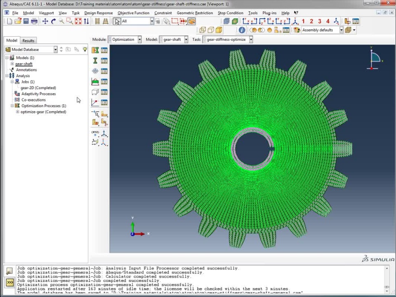The width and height of the screenshot is (396, 297).
Task: Select the Box Zoom tool
Action: click(x=69, y=21)
